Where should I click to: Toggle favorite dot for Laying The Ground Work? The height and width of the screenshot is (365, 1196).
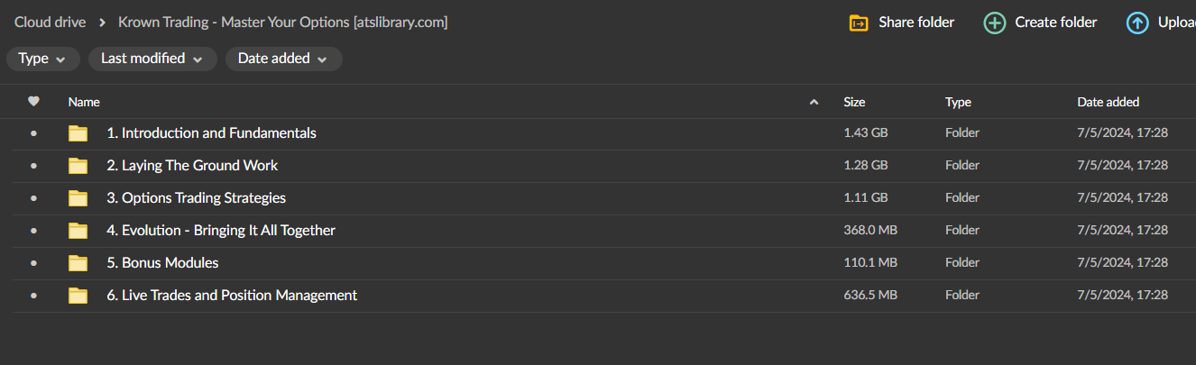[34, 166]
